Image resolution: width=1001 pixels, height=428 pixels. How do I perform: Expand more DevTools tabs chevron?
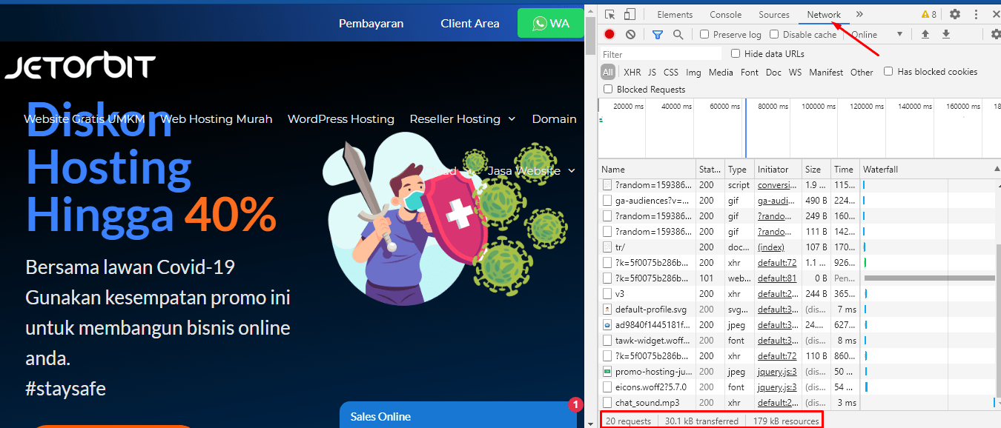(859, 14)
